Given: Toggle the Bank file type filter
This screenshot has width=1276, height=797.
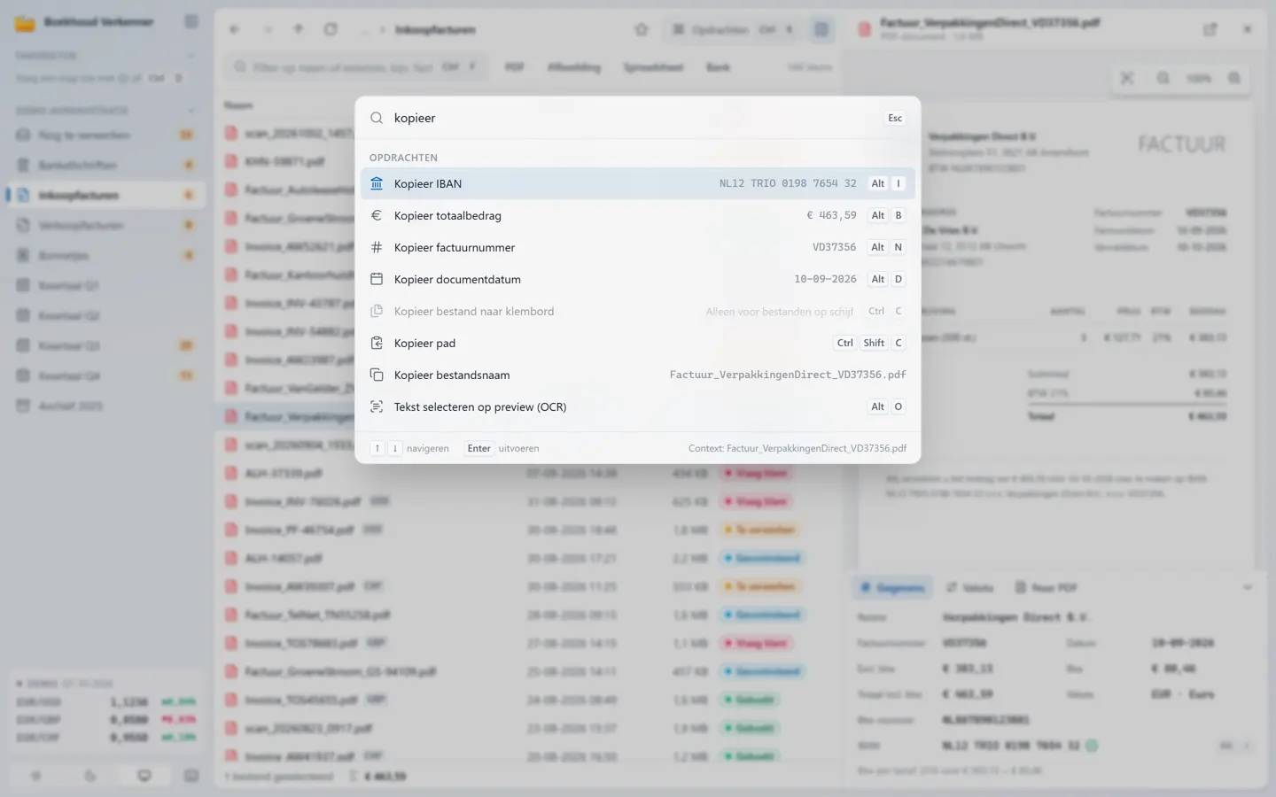Looking at the screenshot, I should tap(718, 67).
